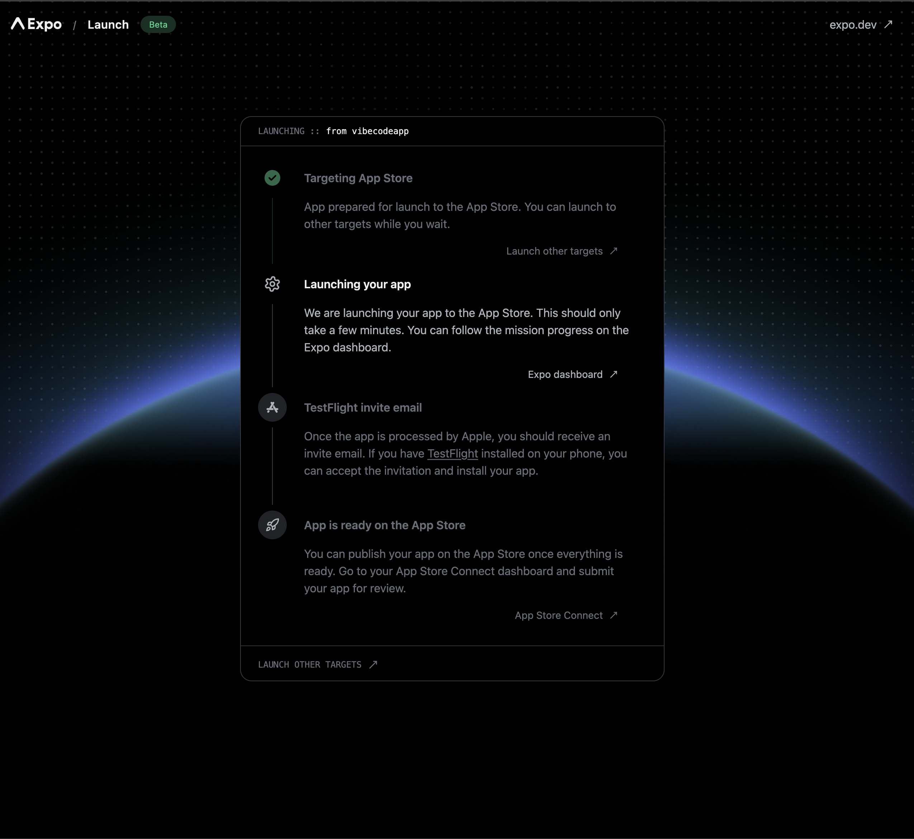The image size is (914, 839).
Task: Open the underlined TestFlight link
Action: pyautogui.click(x=452, y=453)
